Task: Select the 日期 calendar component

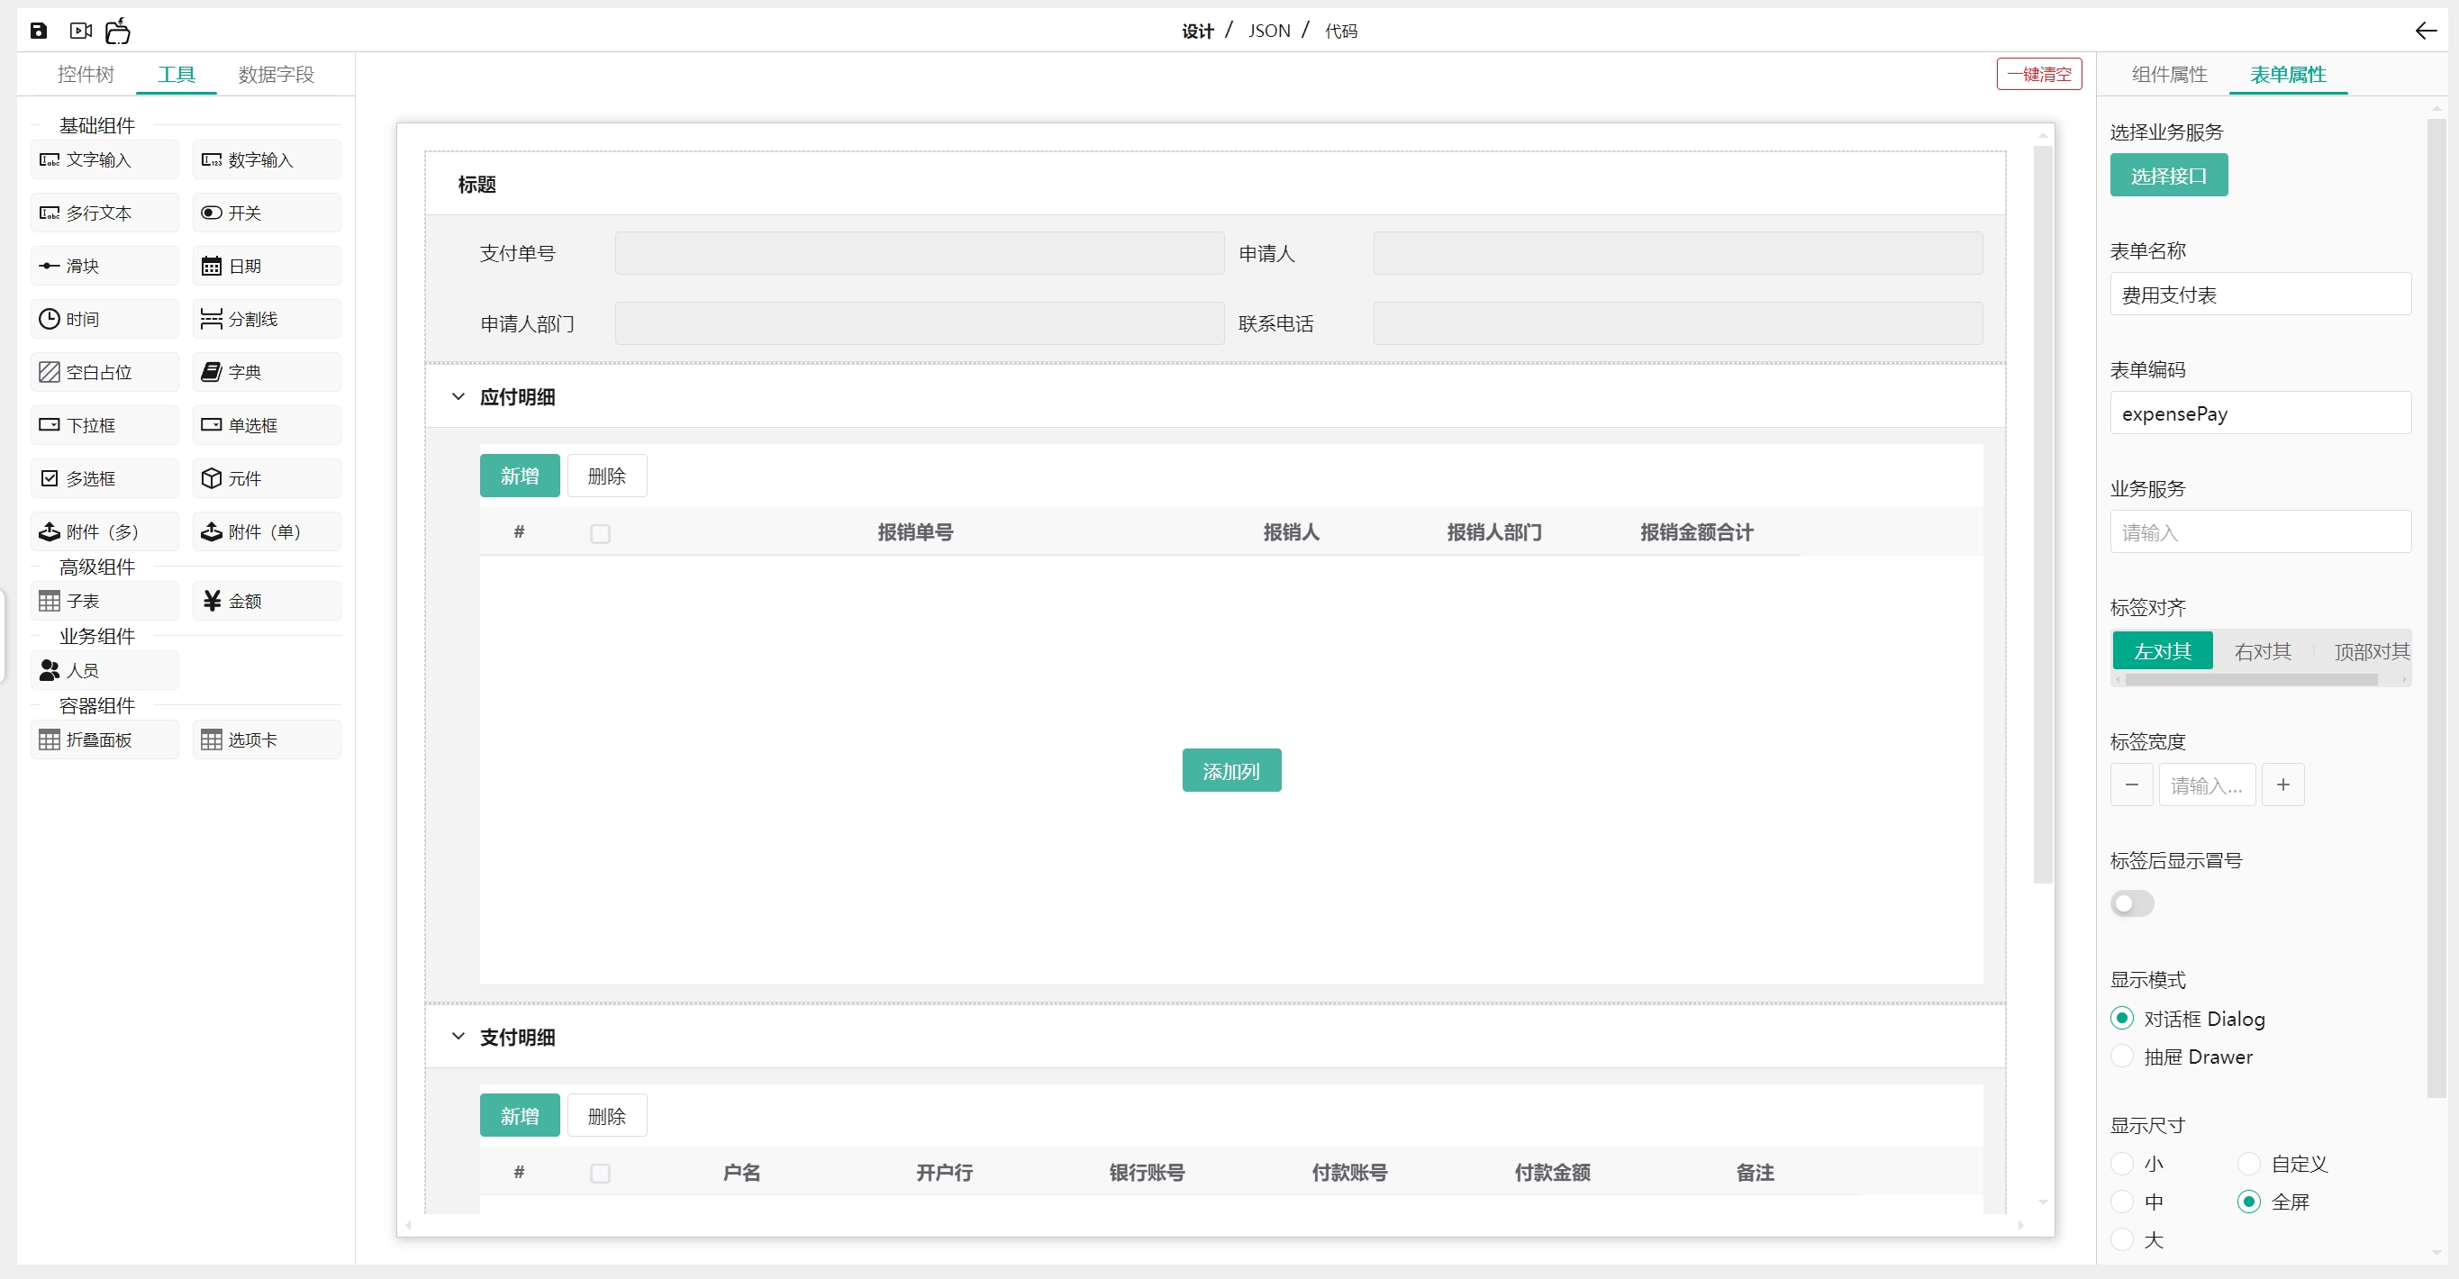Action: (267, 267)
